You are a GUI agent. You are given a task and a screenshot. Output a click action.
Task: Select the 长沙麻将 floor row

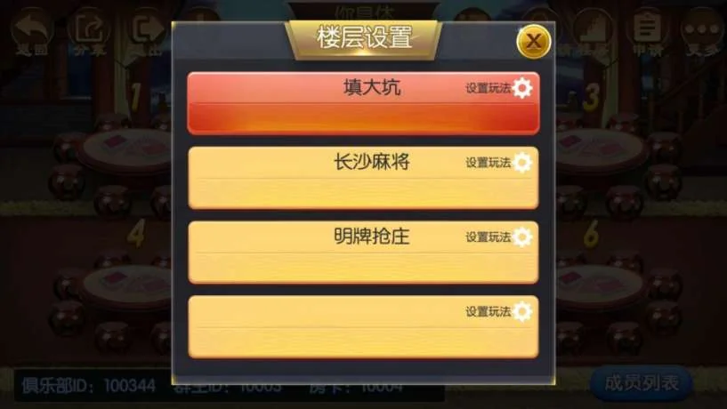(x=363, y=178)
